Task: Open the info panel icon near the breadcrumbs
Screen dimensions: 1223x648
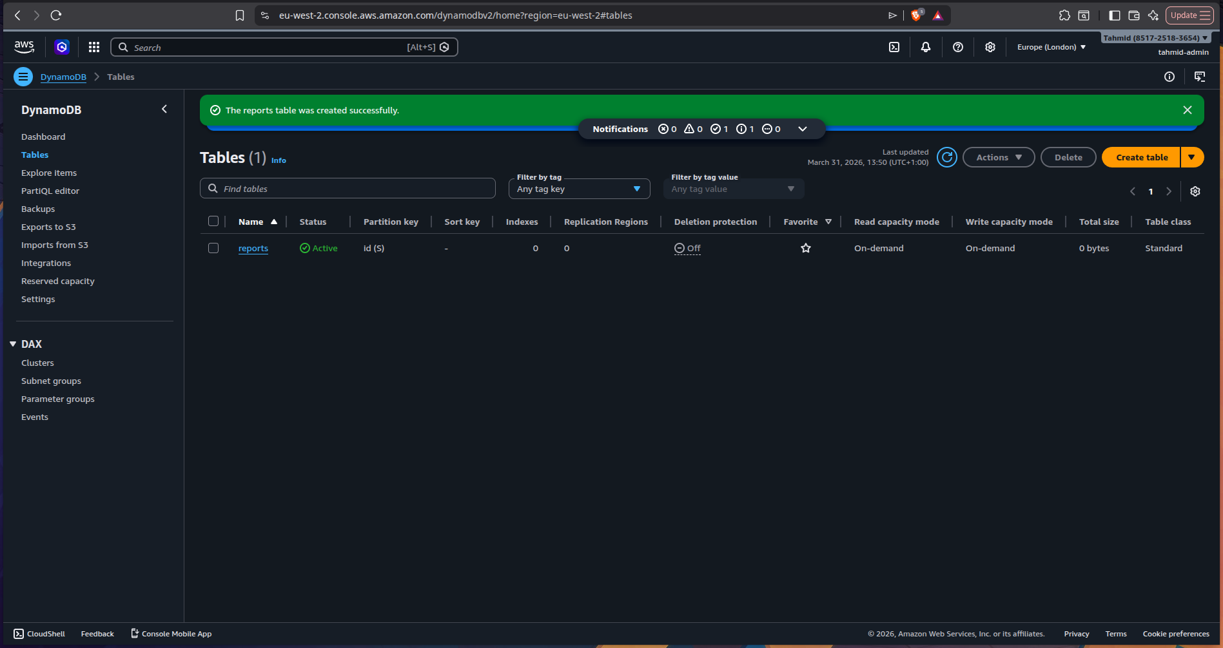Action: [1169, 77]
